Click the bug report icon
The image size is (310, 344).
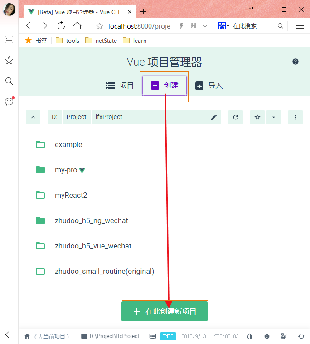267,336
